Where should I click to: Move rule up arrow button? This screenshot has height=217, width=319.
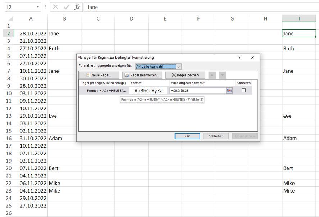click(x=212, y=75)
